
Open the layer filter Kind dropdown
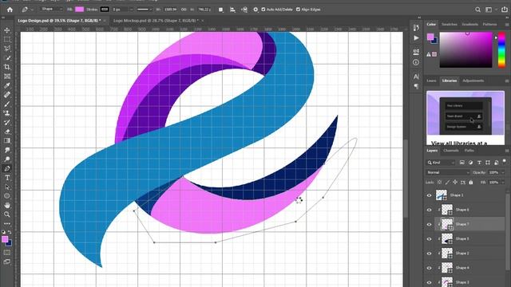(441, 163)
